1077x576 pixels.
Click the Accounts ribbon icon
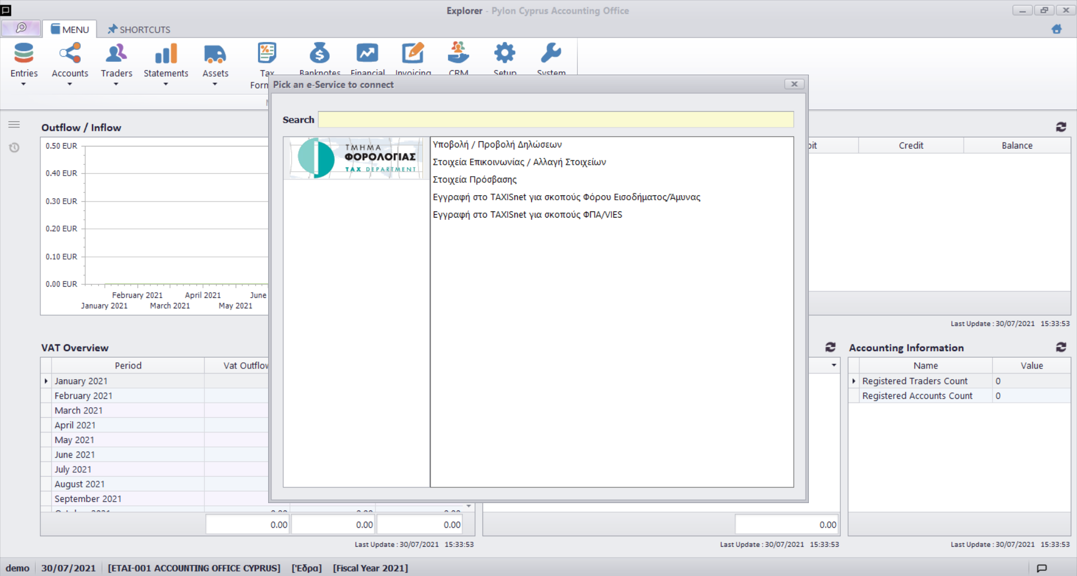[70, 54]
